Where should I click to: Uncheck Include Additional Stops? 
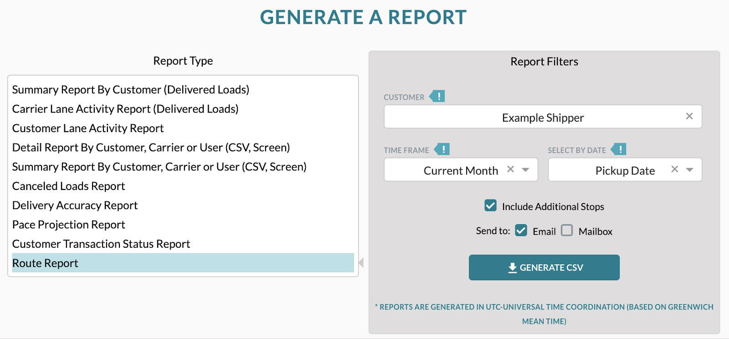click(490, 206)
